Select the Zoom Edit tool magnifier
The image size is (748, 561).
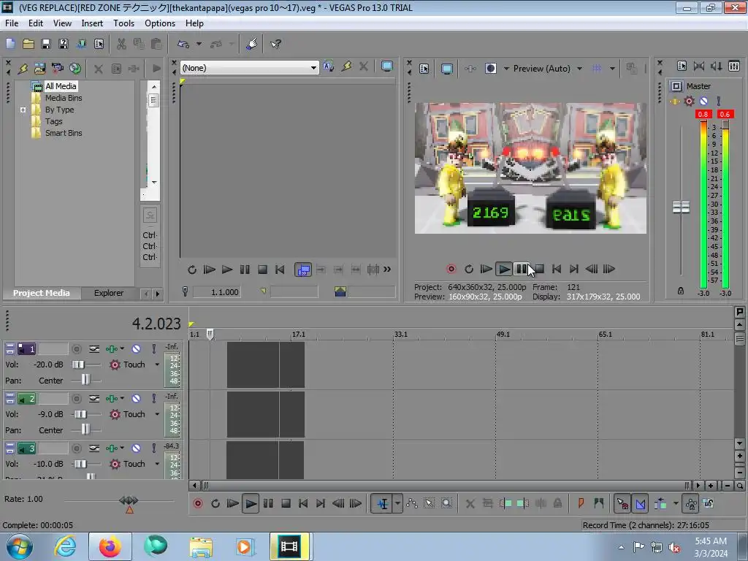[446, 503]
